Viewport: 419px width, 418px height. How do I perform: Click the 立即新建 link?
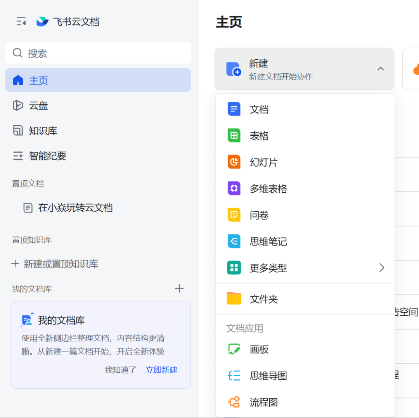(x=161, y=370)
